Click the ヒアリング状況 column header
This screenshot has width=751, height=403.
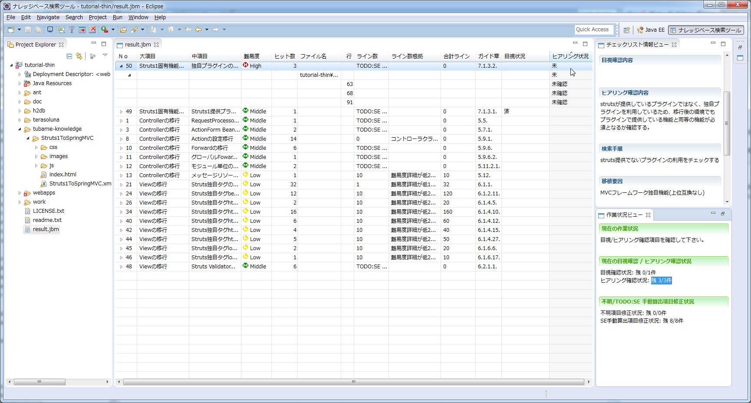click(x=570, y=56)
